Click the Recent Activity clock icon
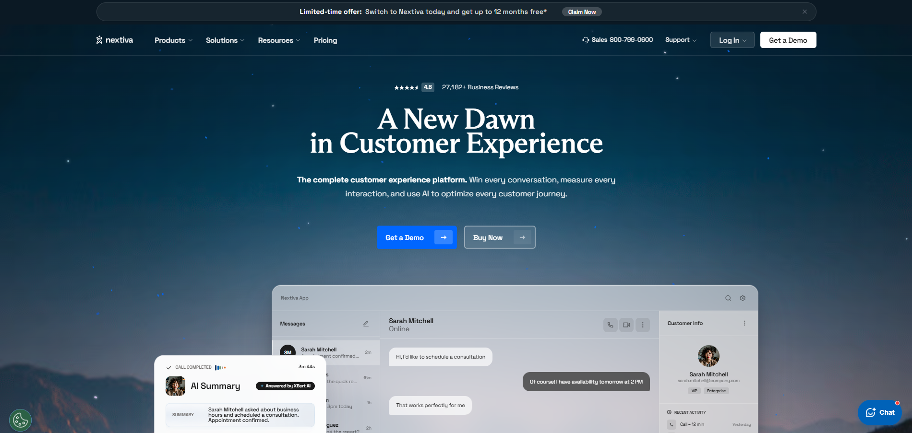912x433 pixels. [x=669, y=412]
